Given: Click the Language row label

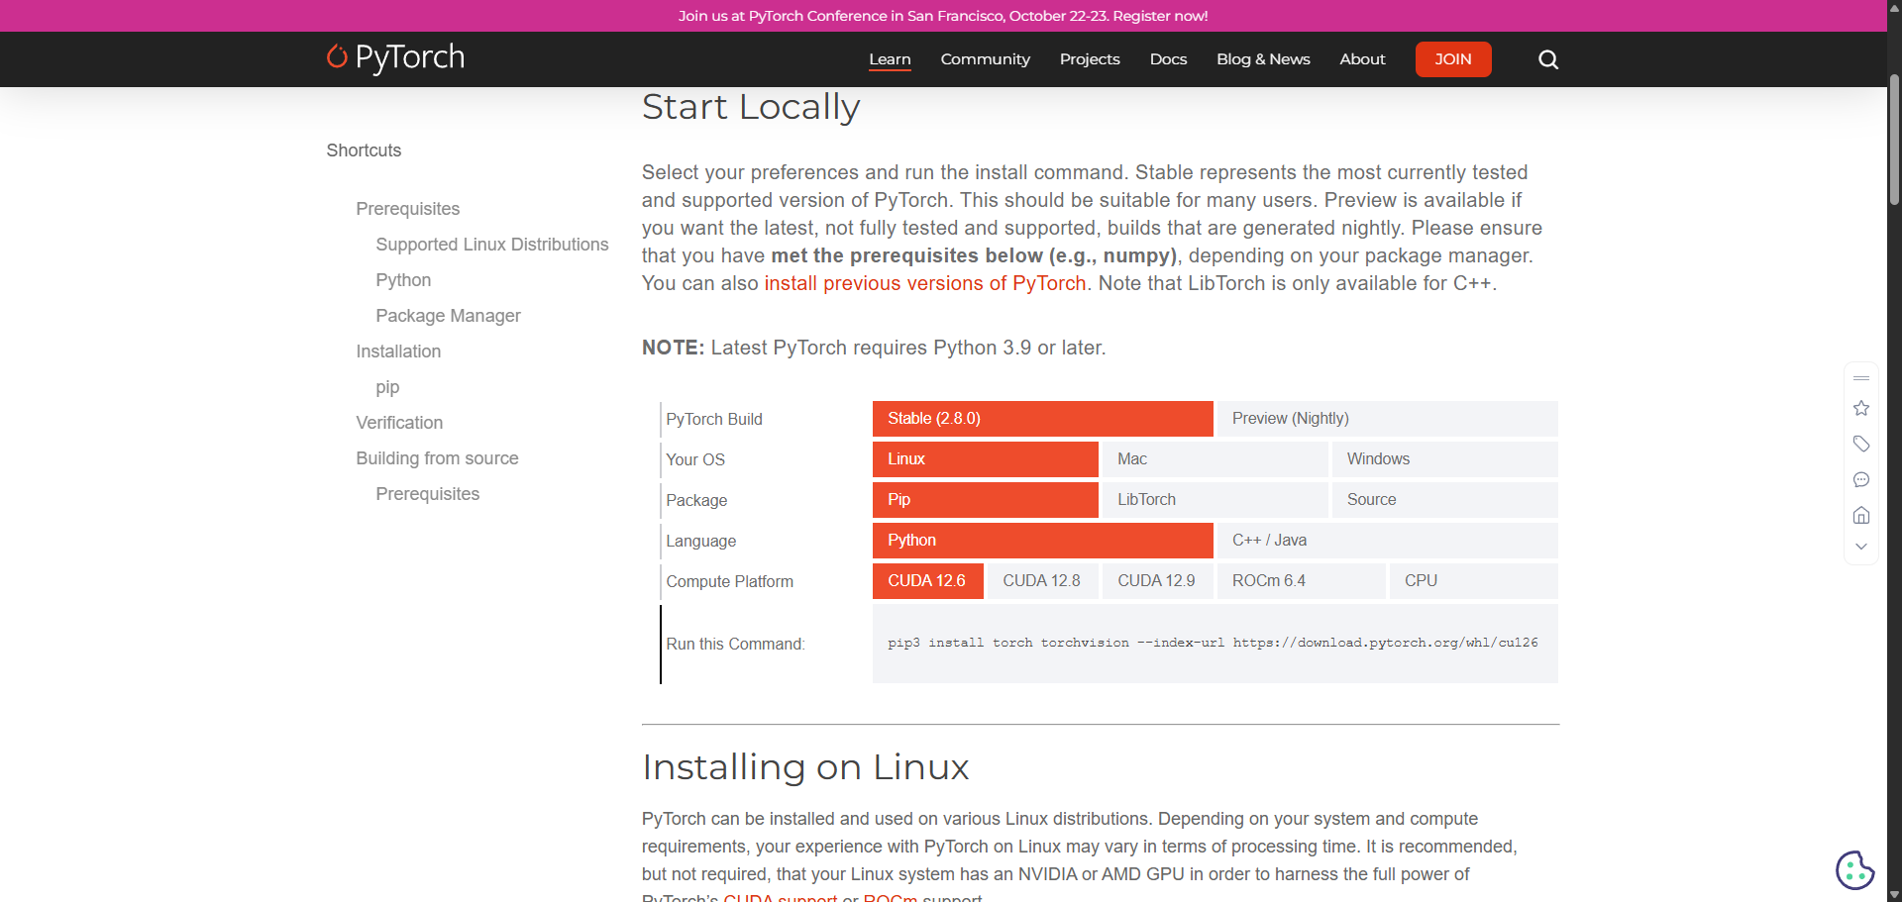Looking at the screenshot, I should coord(700,541).
